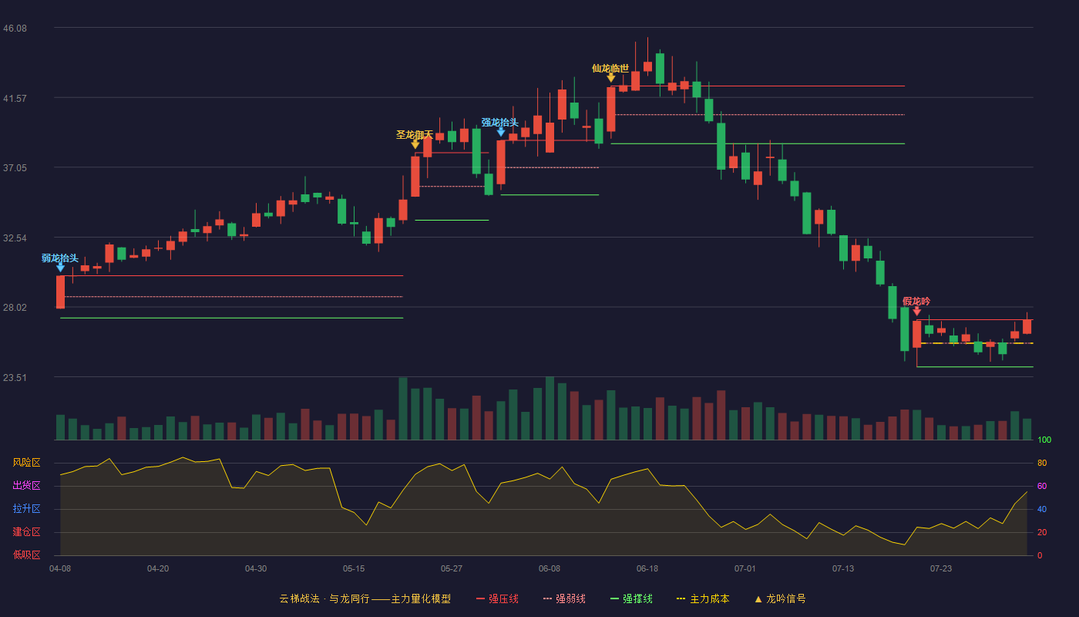Image resolution: width=1079 pixels, height=617 pixels.
Task: Select the 07-23 date label
Action: coord(941,568)
